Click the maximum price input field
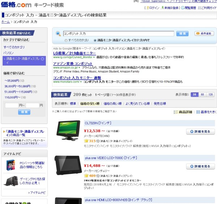 pyautogui.click(x=33, y=105)
